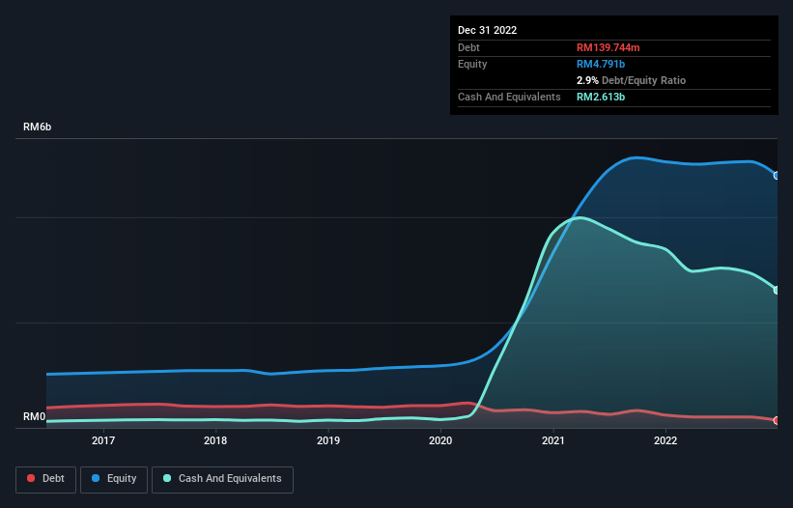The width and height of the screenshot is (793, 508).
Task: Select the 2022 x-axis label
Action: (666, 440)
